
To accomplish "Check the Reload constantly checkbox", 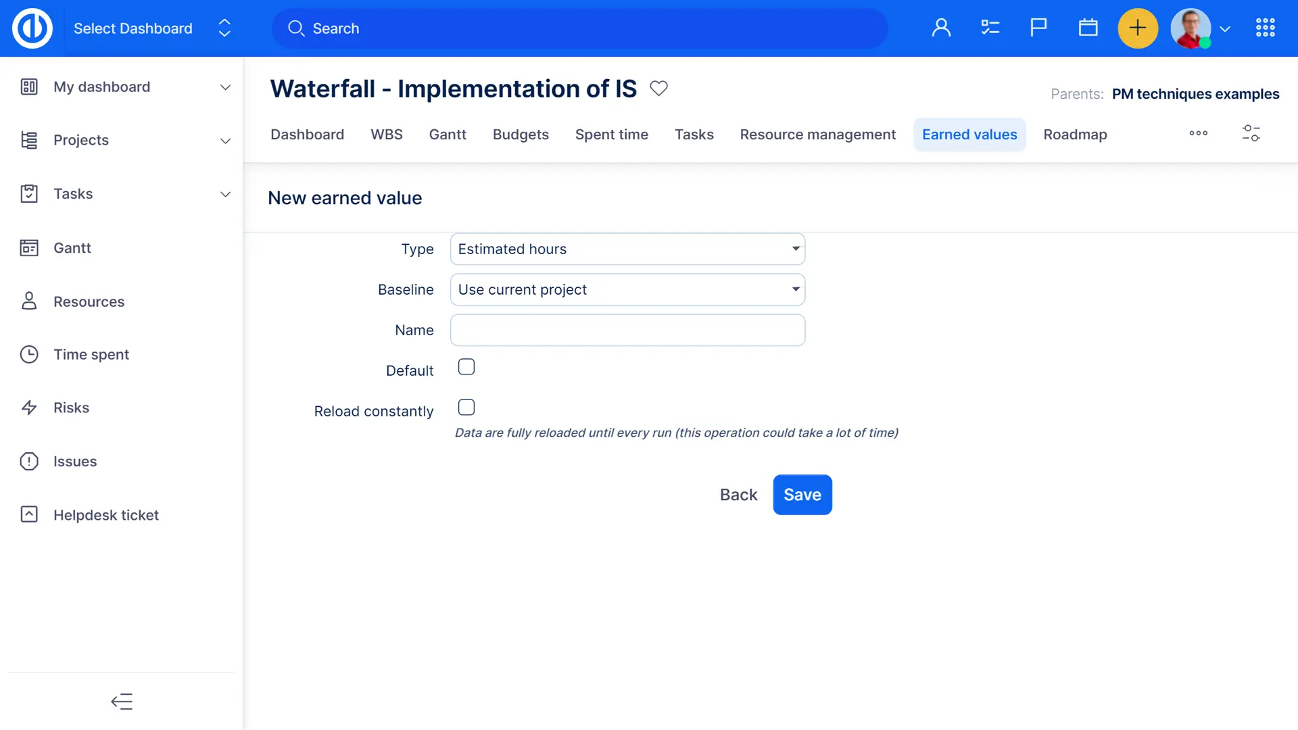I will point(466,408).
